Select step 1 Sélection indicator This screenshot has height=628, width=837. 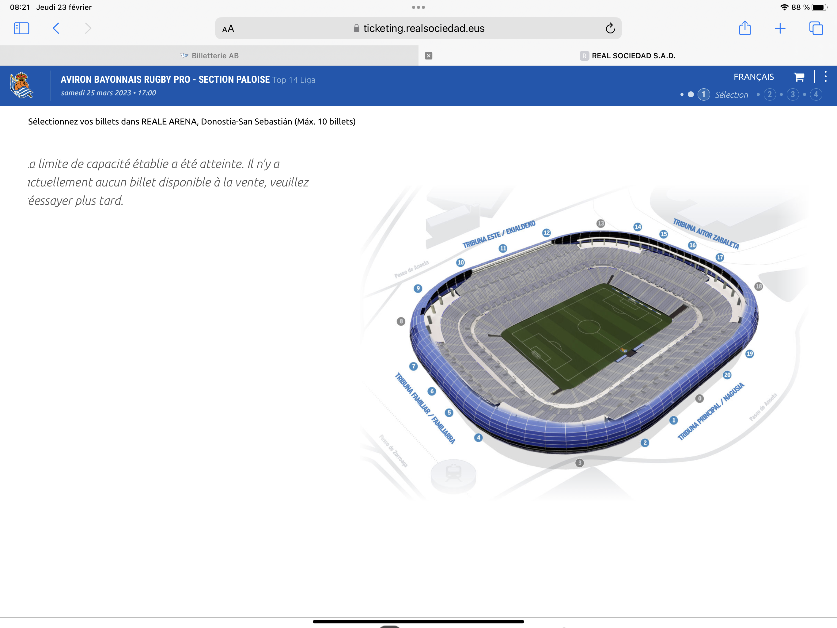coord(723,94)
